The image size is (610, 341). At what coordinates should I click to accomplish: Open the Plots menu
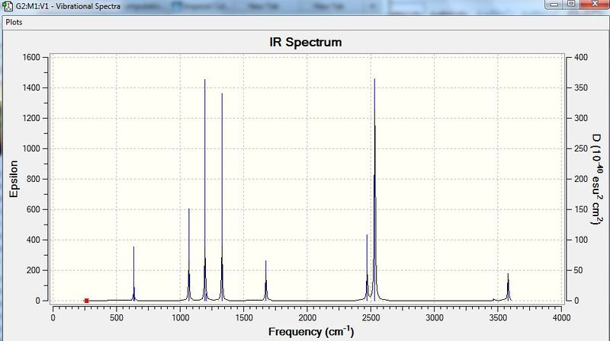(14, 22)
